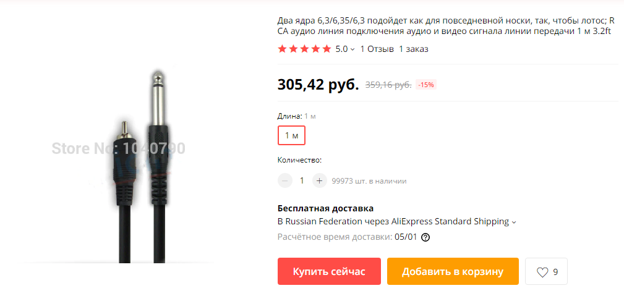
Task: Click the 305,42 руб. price
Action: coord(318,84)
